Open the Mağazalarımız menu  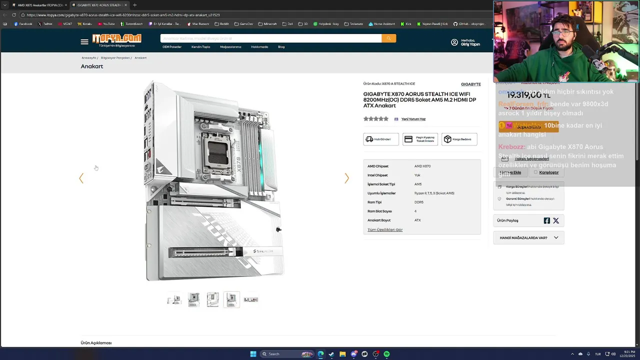[230, 47]
